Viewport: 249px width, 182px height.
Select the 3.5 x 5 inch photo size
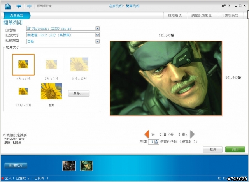[23, 91]
